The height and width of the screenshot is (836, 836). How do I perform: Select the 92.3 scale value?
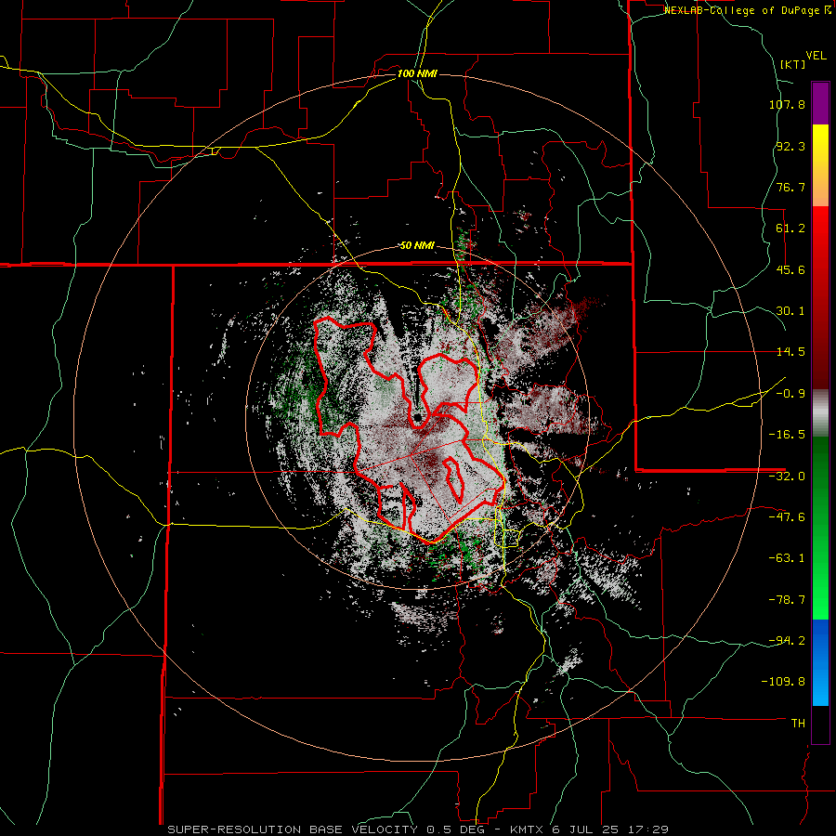790,146
